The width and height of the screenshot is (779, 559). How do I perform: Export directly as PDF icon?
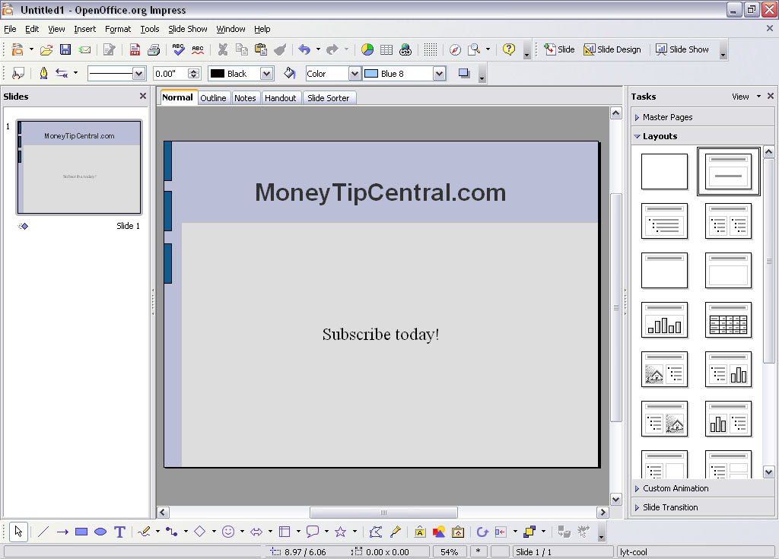135,49
